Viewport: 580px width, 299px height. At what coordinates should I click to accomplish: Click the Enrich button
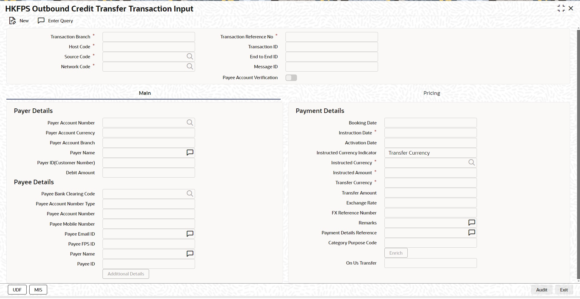point(396,253)
